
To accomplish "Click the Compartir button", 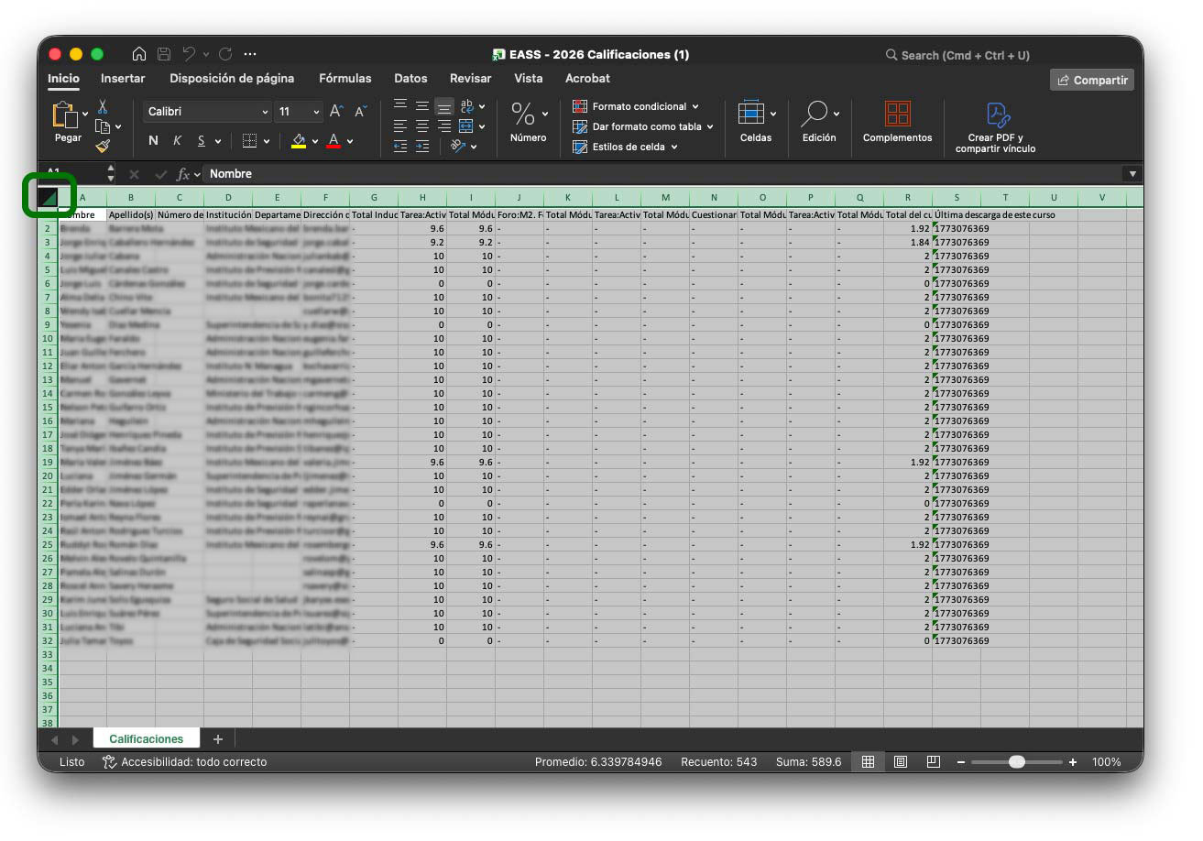I will tap(1092, 79).
